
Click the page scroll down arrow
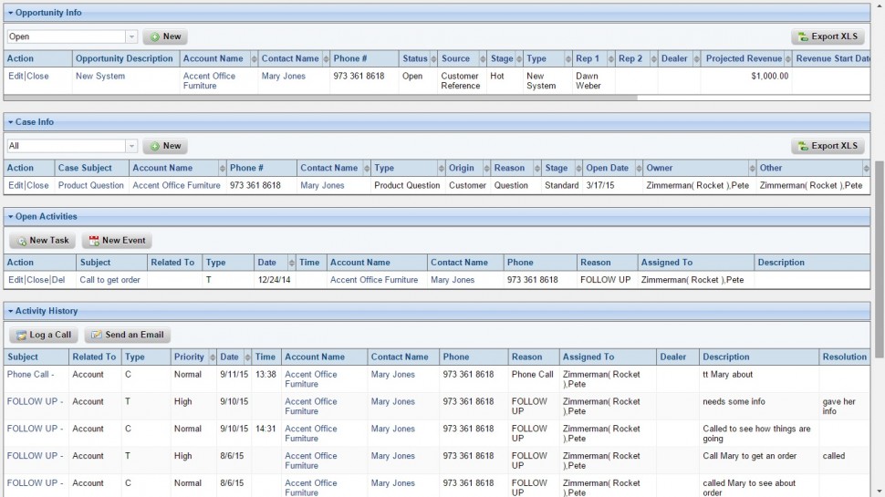880,492
